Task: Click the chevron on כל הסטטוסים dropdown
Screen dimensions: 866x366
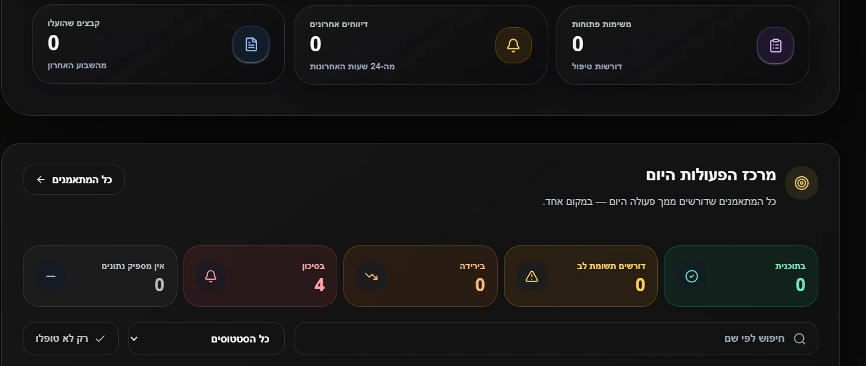Action: tap(135, 339)
